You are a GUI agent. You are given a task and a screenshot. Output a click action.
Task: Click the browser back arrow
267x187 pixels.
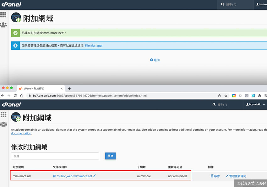click(3, 96)
